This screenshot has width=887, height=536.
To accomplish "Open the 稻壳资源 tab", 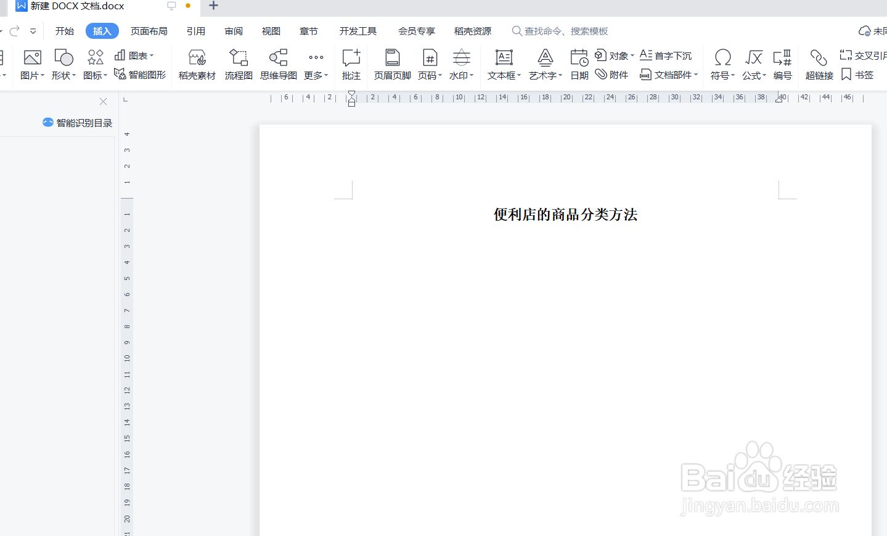I will tap(473, 31).
